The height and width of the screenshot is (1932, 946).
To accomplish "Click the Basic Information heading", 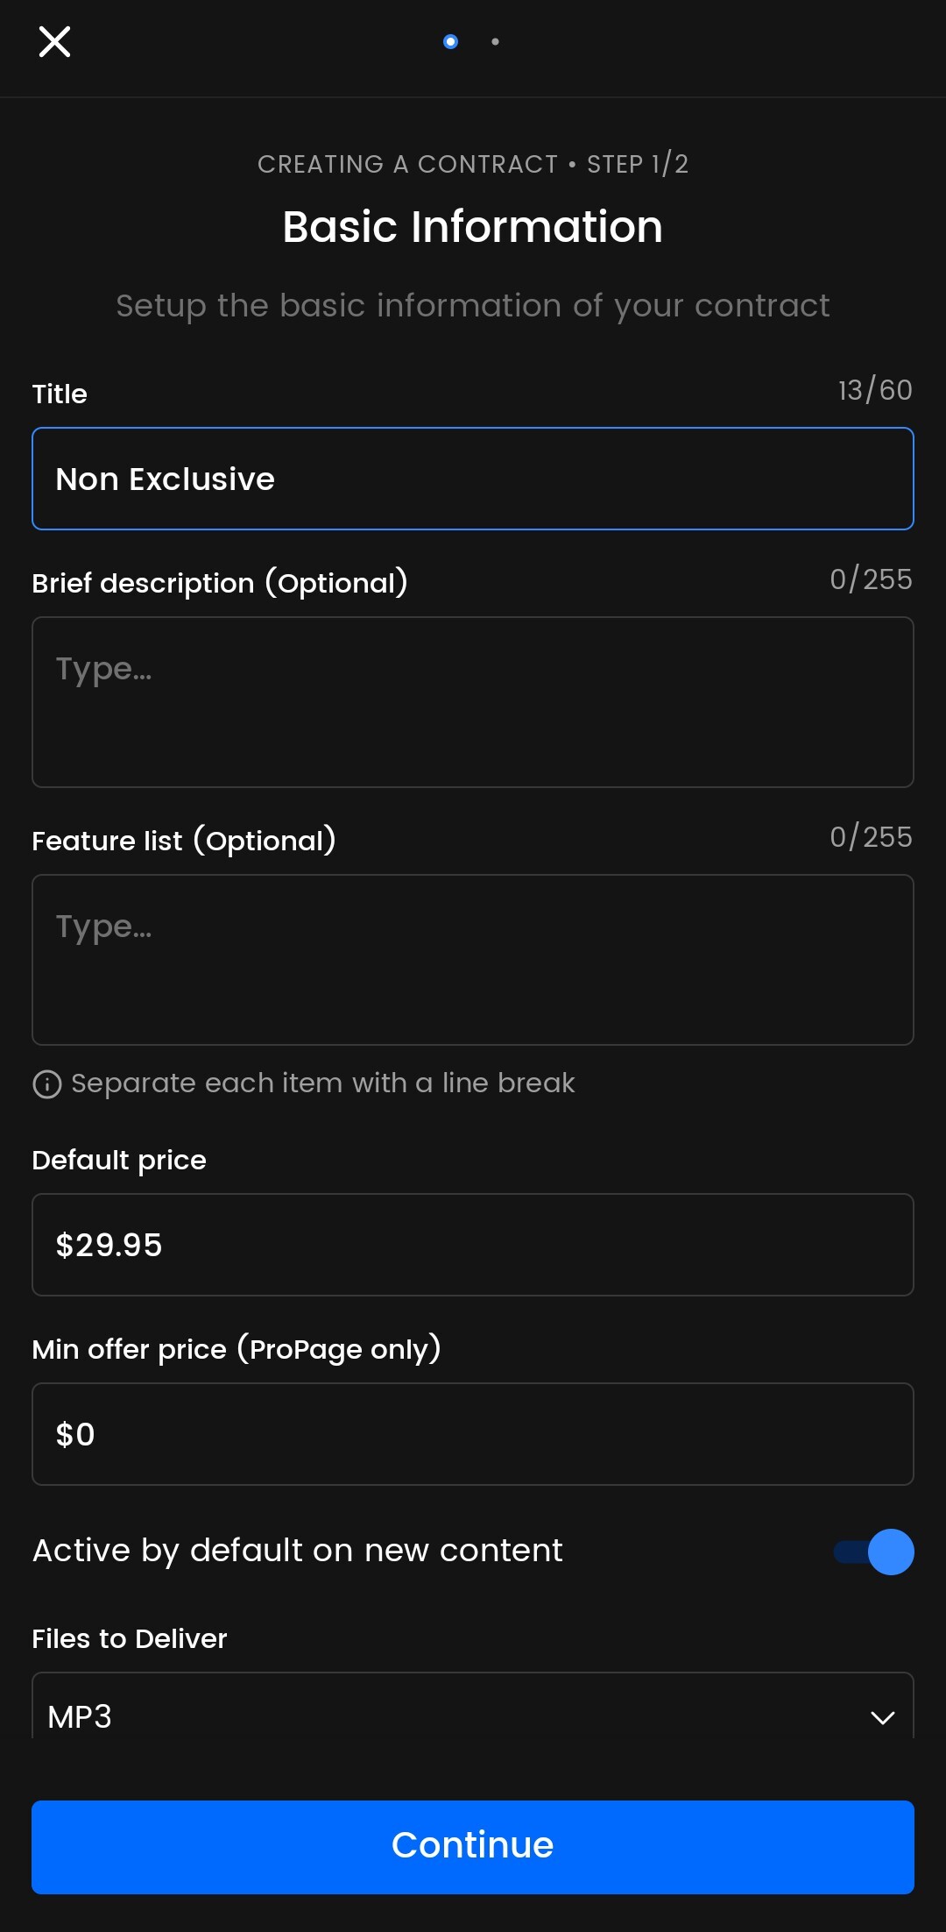I will point(473,227).
